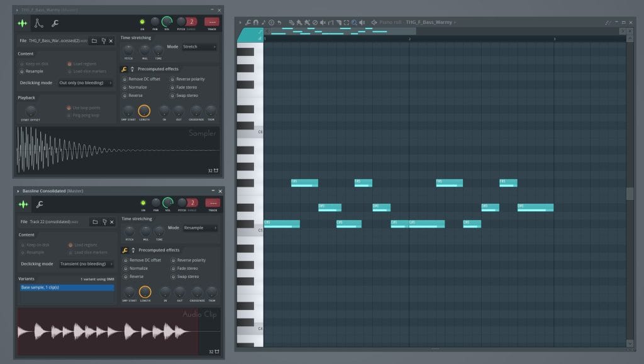The image size is (644, 364).
Task: Click the red TRACK button in top sampler
Action: point(212,22)
